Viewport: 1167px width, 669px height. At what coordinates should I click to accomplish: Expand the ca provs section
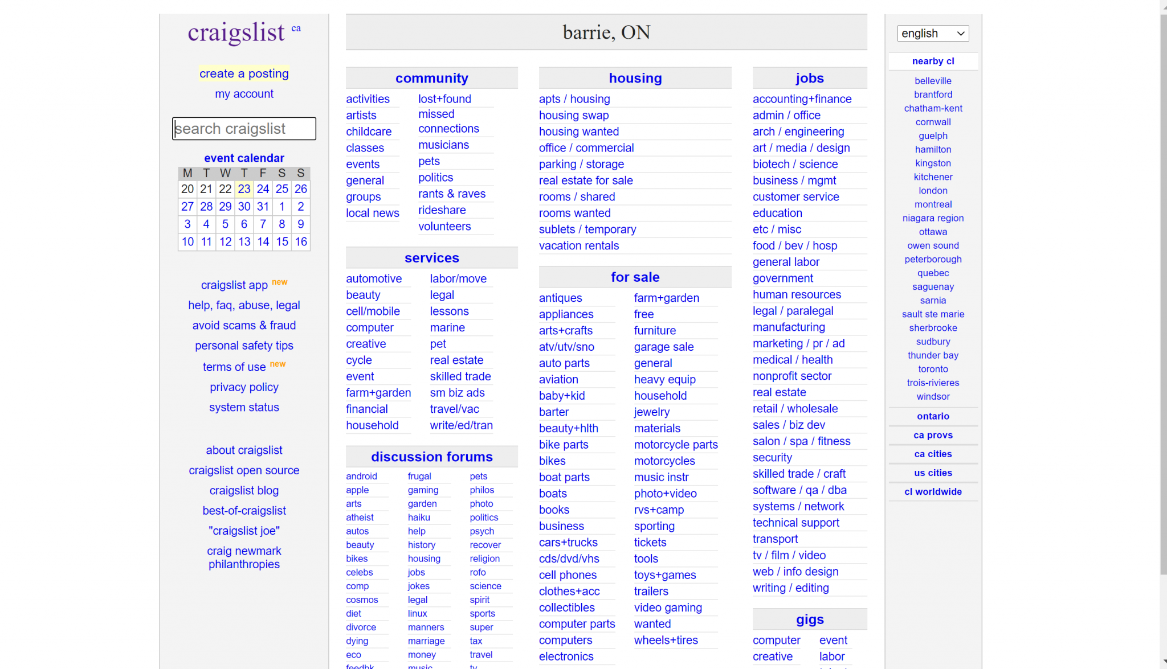pos(933,435)
